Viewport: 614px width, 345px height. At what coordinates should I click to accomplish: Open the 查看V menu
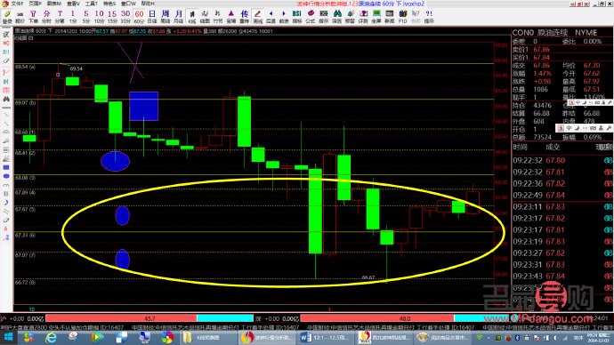73,4
